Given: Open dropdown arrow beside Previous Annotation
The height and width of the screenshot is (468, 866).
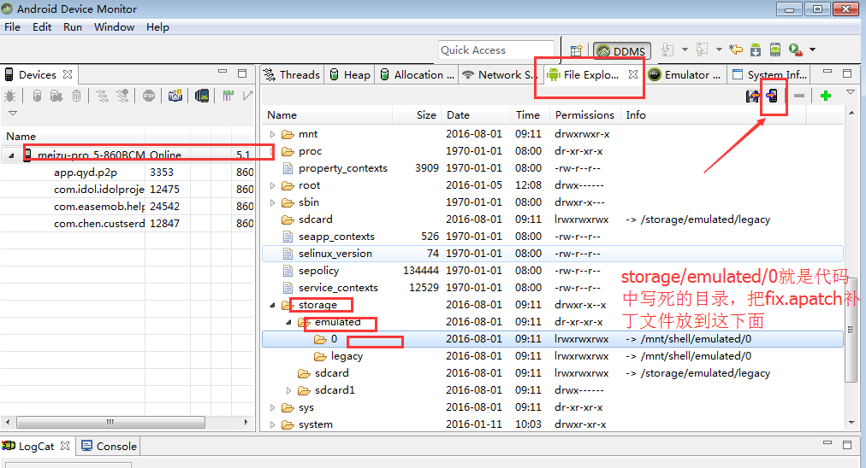Looking at the screenshot, I should tap(719, 50).
